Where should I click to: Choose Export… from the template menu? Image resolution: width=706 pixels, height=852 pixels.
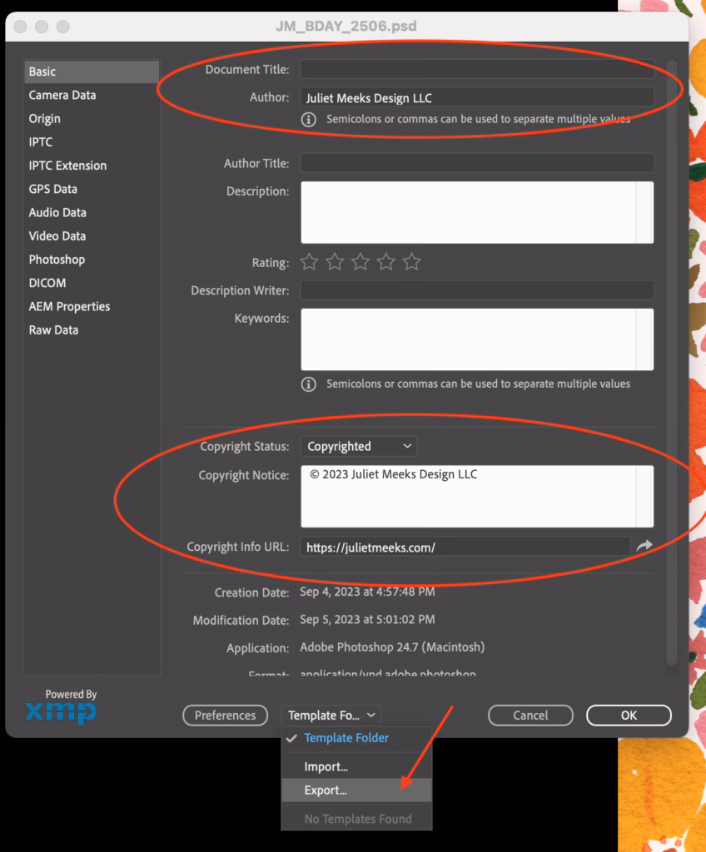(326, 790)
